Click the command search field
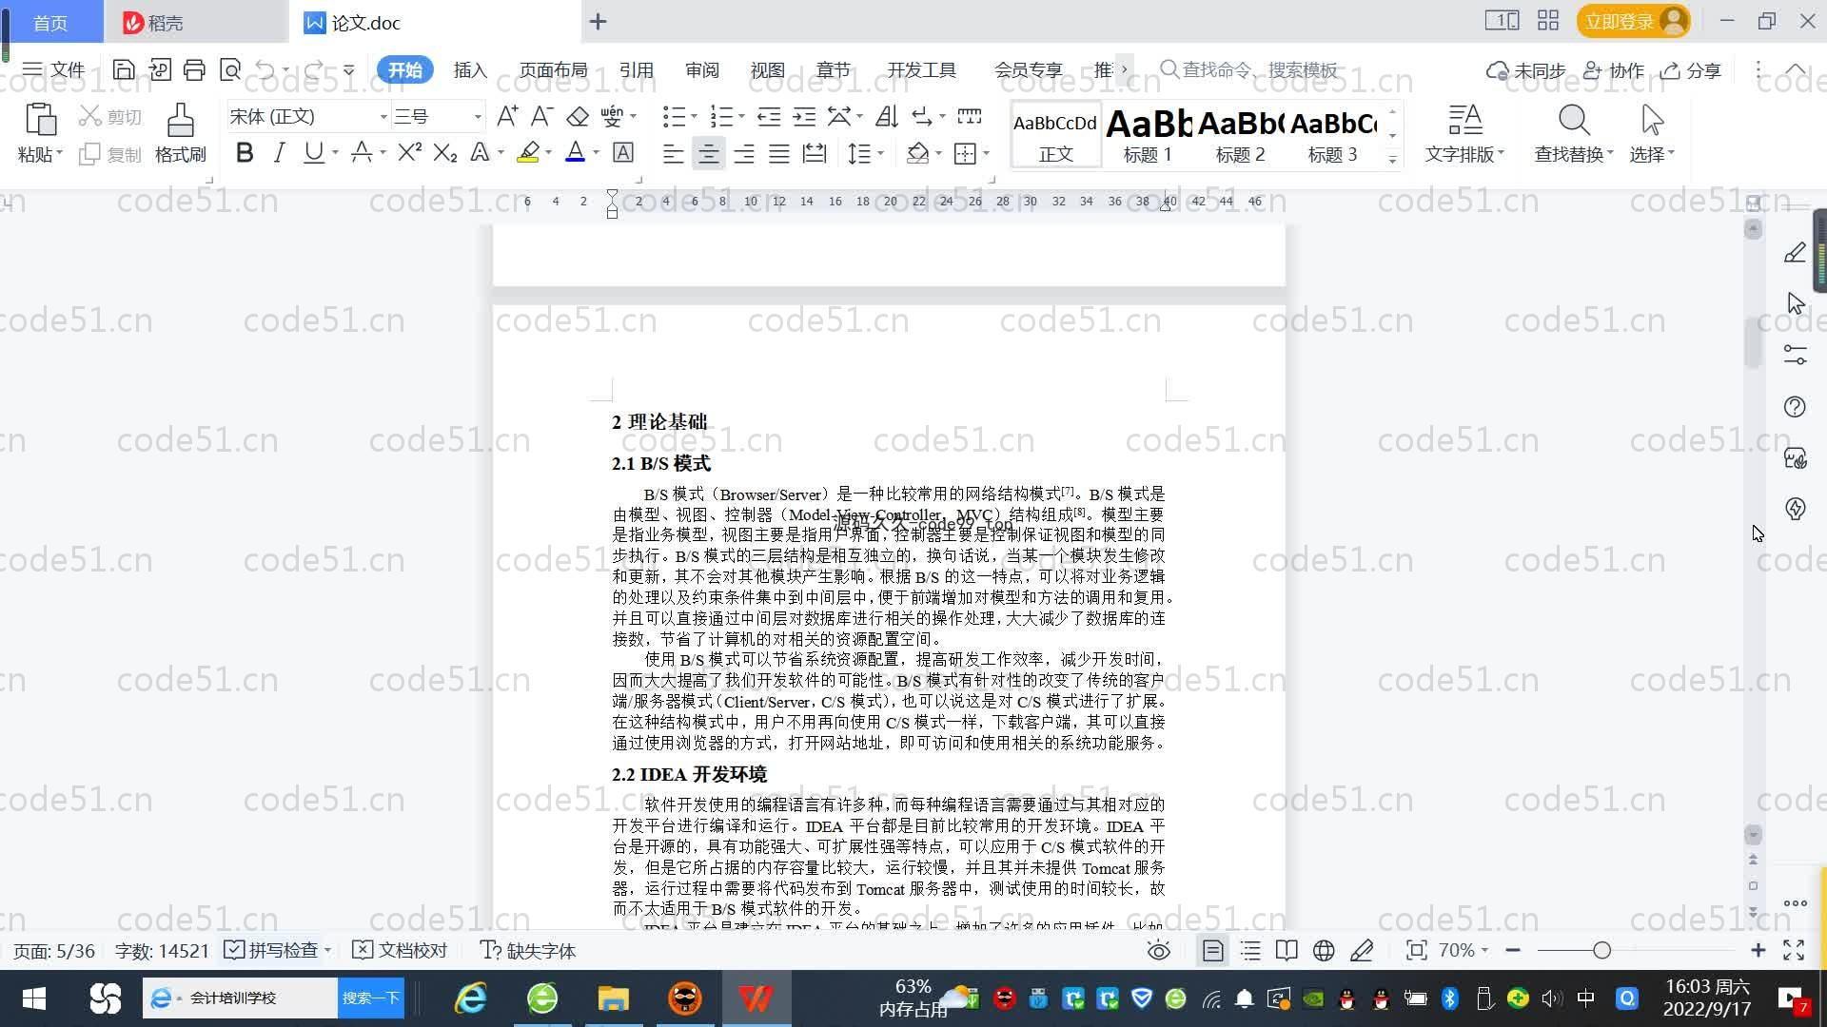The height and width of the screenshot is (1027, 1827). [1248, 69]
